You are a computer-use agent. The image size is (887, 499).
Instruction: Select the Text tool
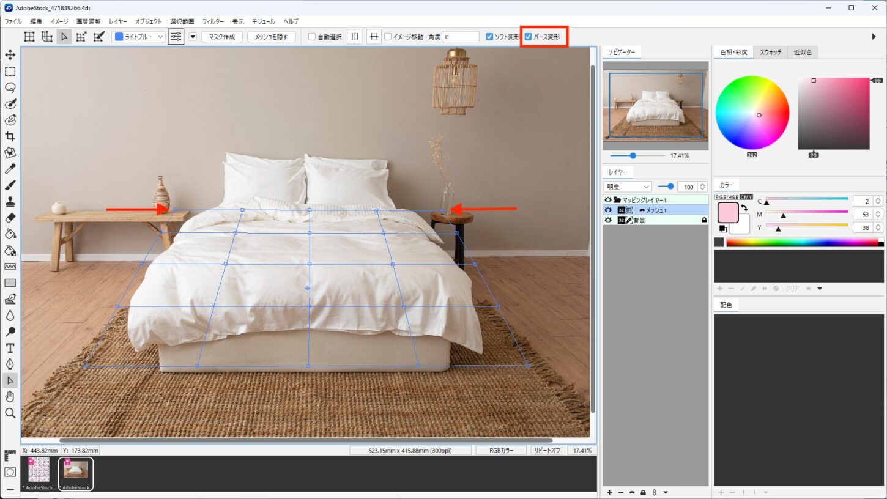click(x=10, y=348)
